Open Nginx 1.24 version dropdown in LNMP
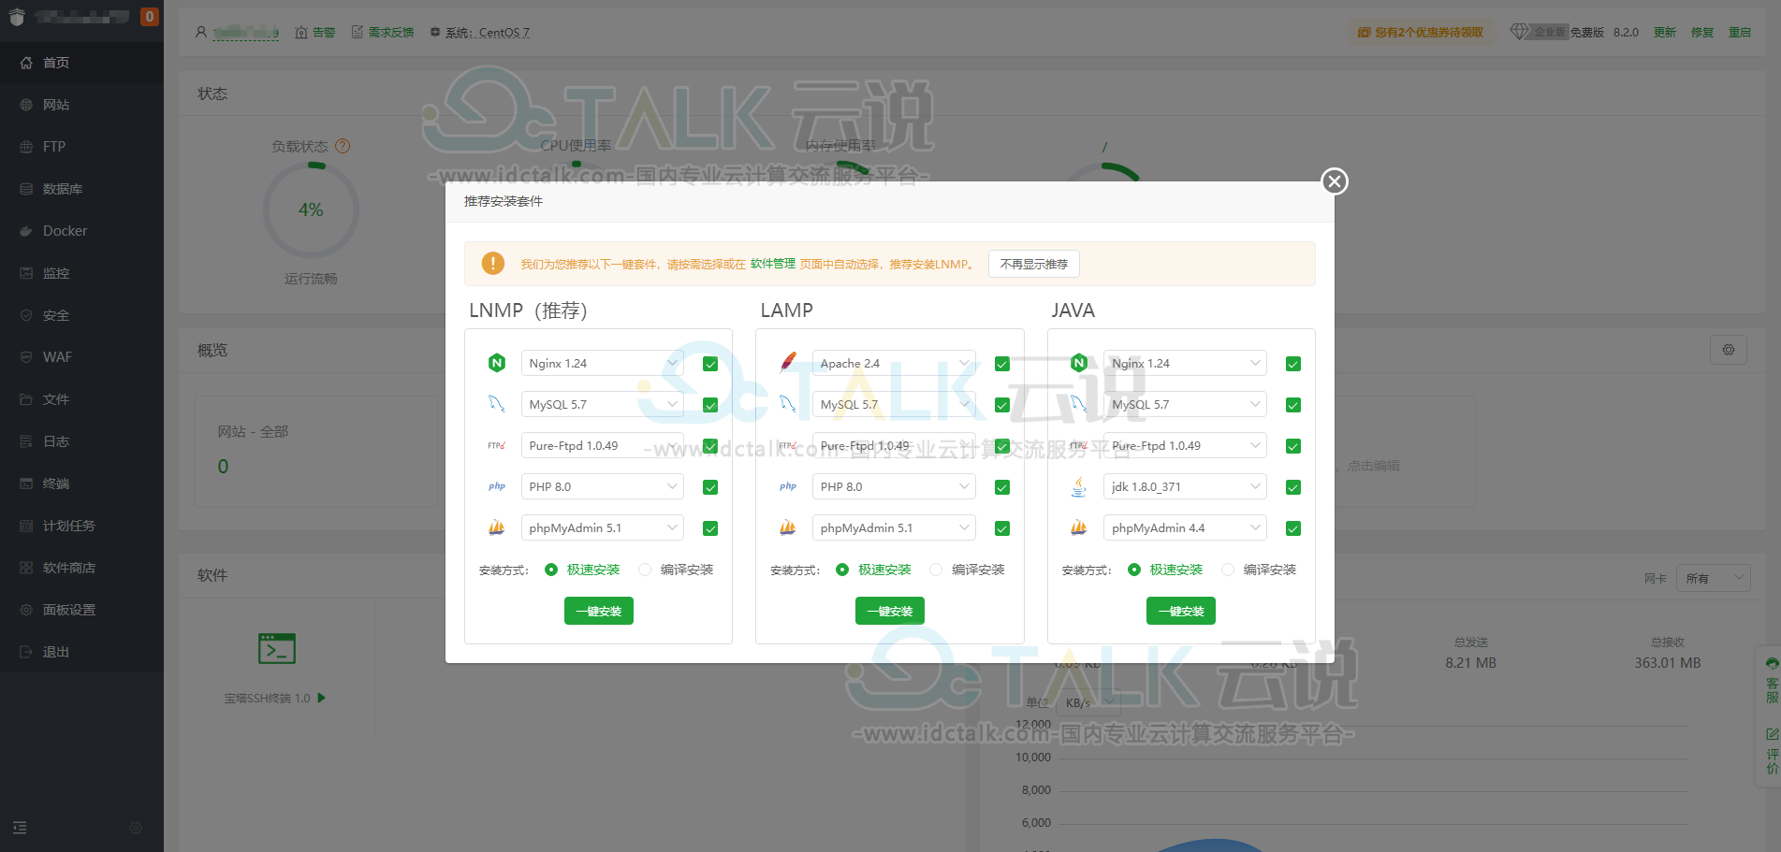This screenshot has width=1781, height=852. (x=602, y=363)
